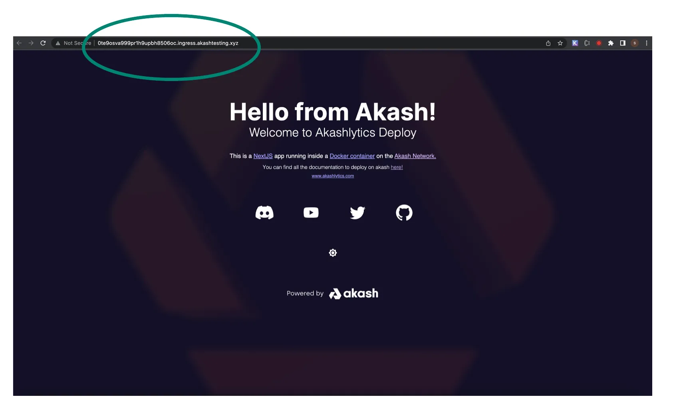
Task: Follow the Docker container link
Action: click(352, 156)
